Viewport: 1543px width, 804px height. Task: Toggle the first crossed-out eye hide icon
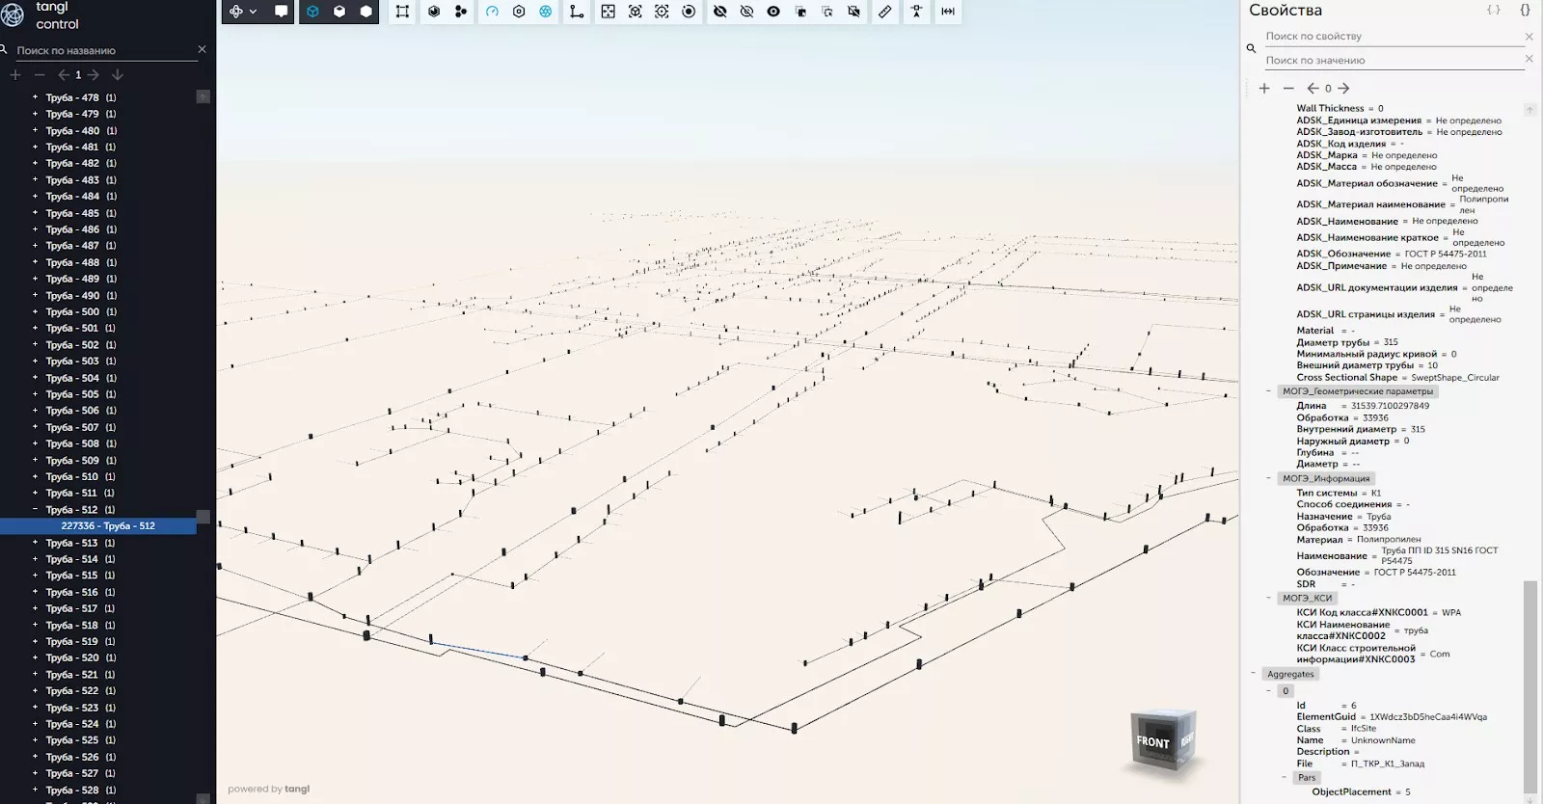[x=719, y=12]
